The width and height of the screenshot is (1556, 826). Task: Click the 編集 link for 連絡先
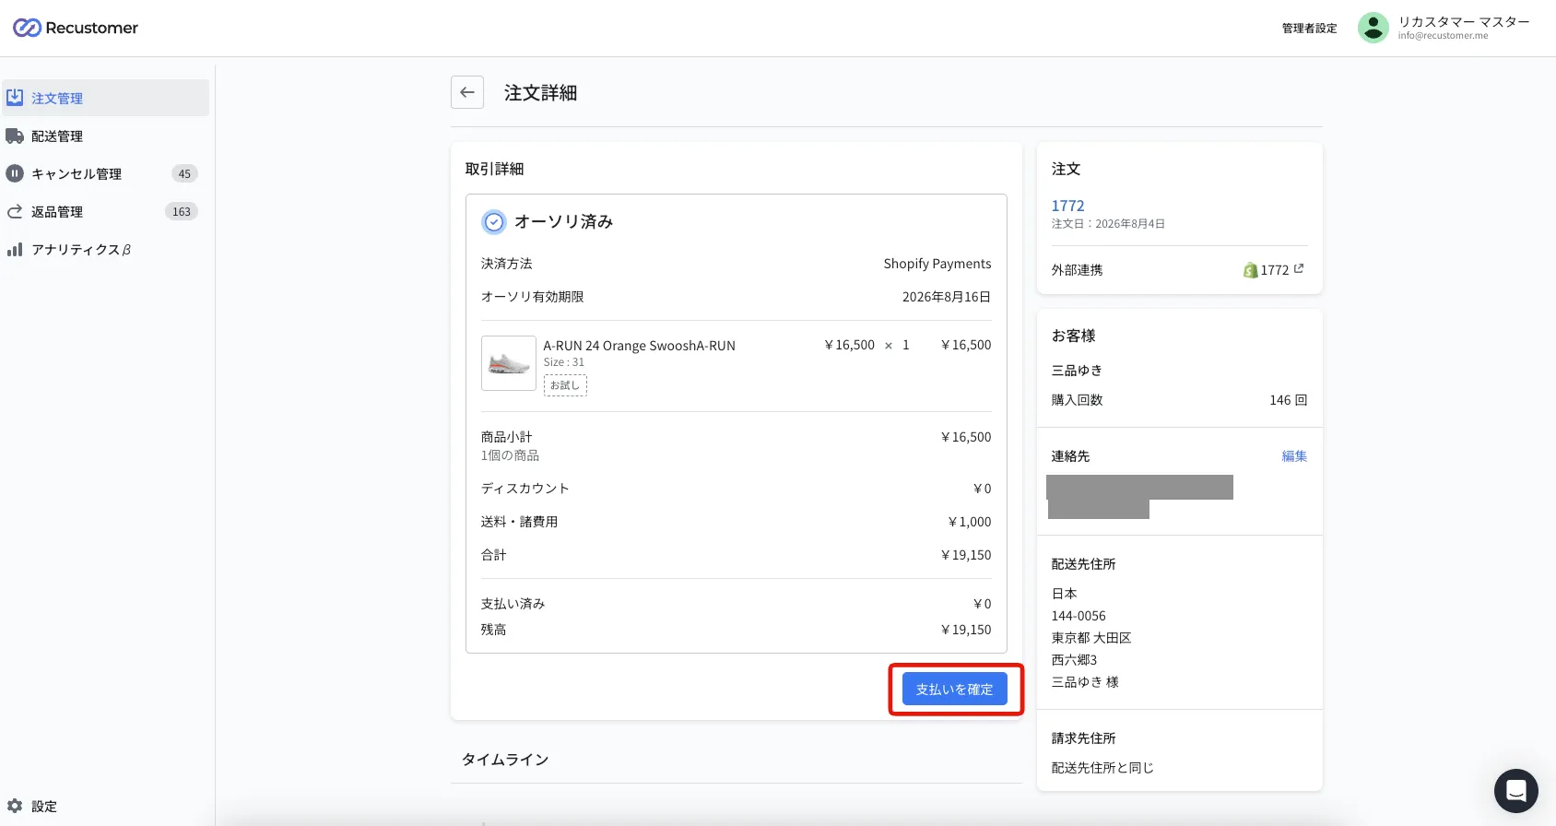click(1294, 456)
